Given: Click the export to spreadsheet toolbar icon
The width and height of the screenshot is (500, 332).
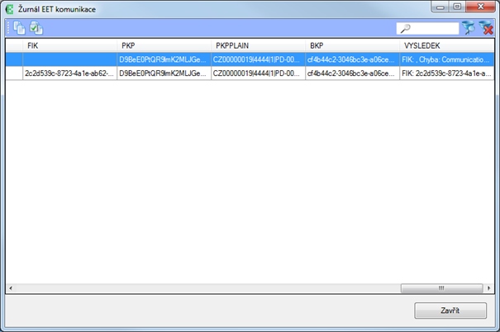Looking at the screenshot, I should (x=36, y=28).
